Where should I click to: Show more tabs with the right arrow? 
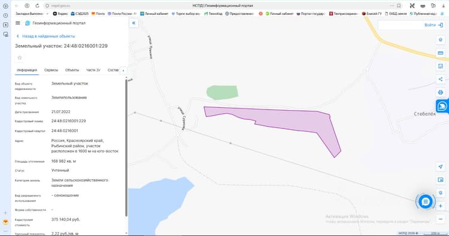123,70
